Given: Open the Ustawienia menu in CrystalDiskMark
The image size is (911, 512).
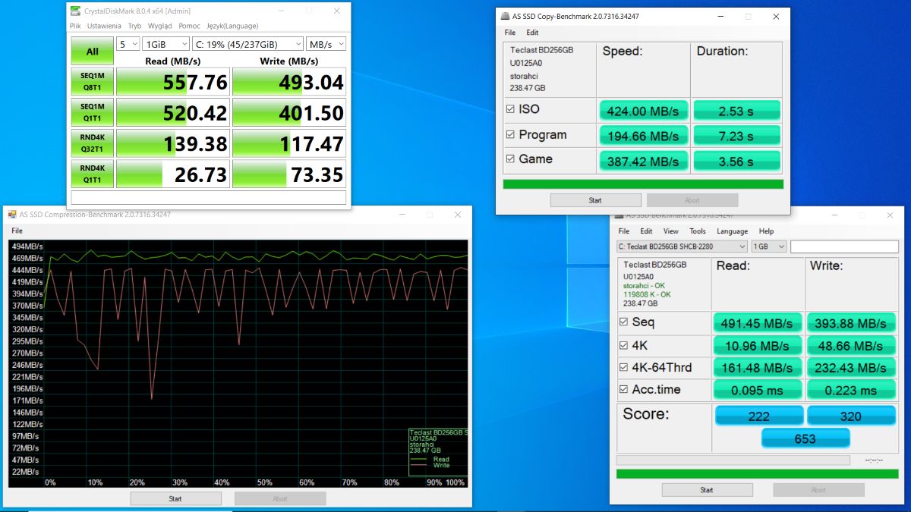Looking at the screenshot, I should coord(103,26).
